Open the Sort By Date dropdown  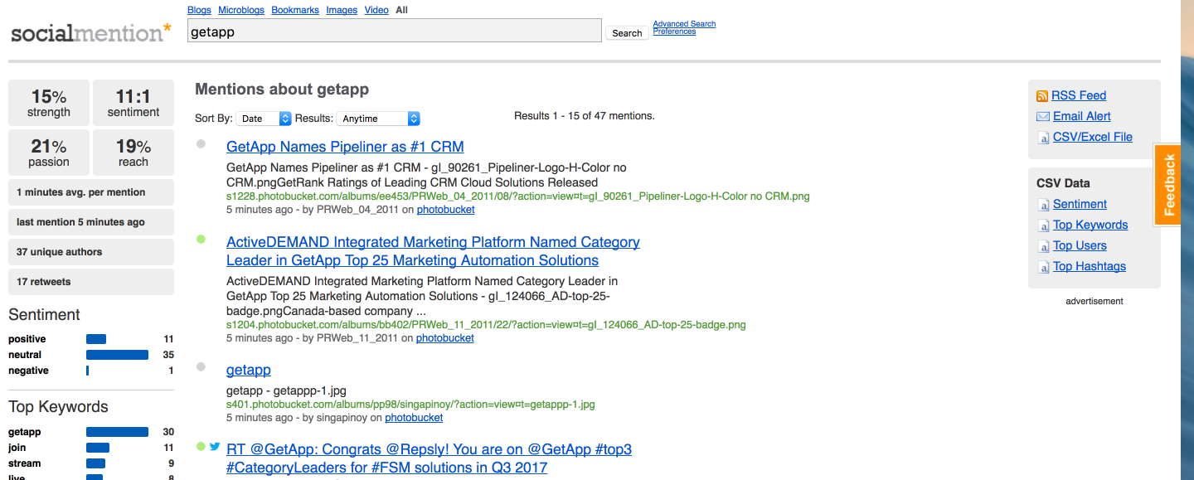tap(264, 119)
